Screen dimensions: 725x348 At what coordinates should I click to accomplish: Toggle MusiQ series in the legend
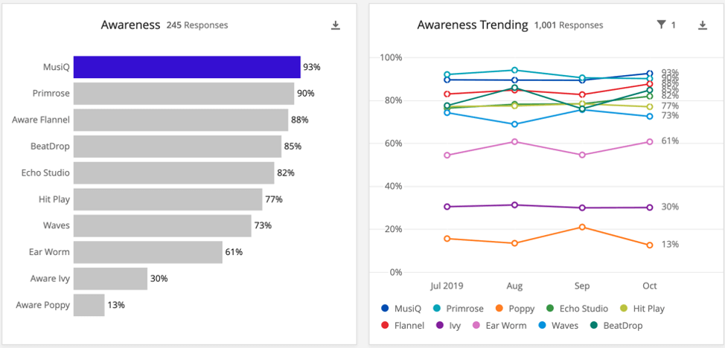coord(401,309)
